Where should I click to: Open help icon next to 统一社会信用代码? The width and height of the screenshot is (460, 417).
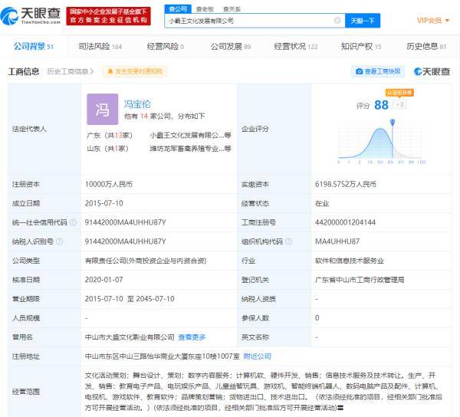pos(73,222)
